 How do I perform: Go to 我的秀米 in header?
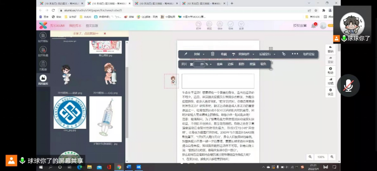coord(75,26)
